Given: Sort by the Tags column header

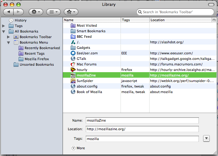Looking at the screenshot, I should (135, 20).
